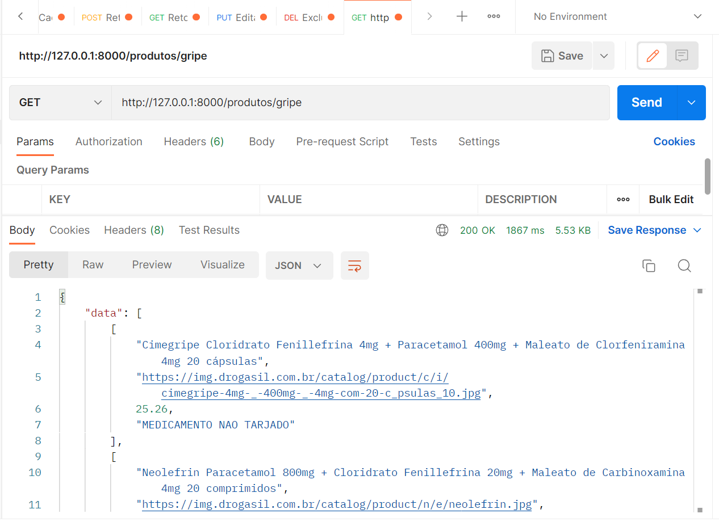Open the No Environment selector

[x=617, y=16]
